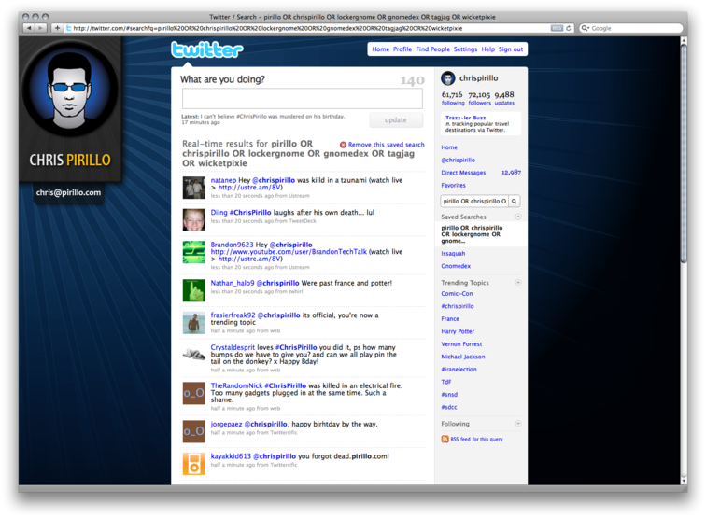
Task: Click the update button
Action: pyautogui.click(x=396, y=120)
